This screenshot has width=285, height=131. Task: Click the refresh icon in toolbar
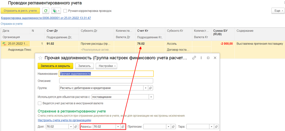(x=46, y=11)
